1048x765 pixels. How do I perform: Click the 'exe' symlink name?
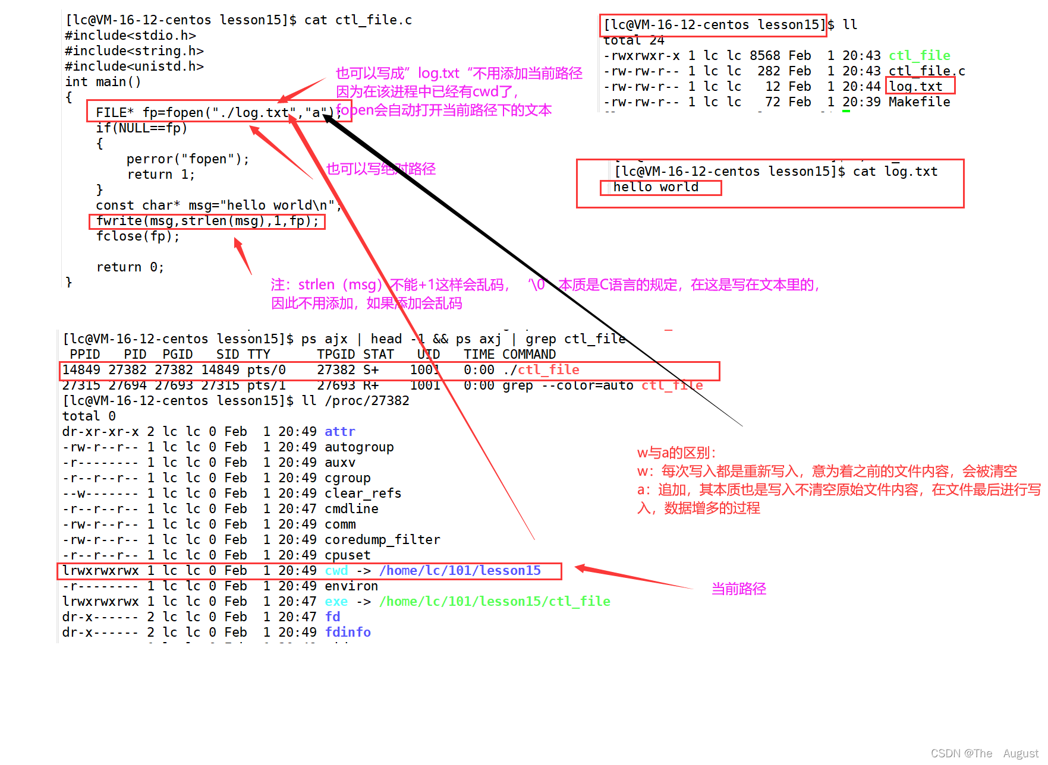pyautogui.click(x=336, y=602)
